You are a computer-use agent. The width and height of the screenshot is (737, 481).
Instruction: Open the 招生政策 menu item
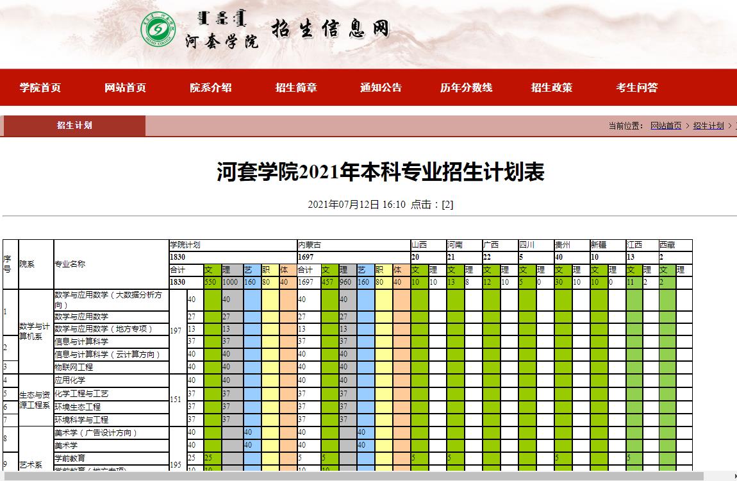click(551, 88)
